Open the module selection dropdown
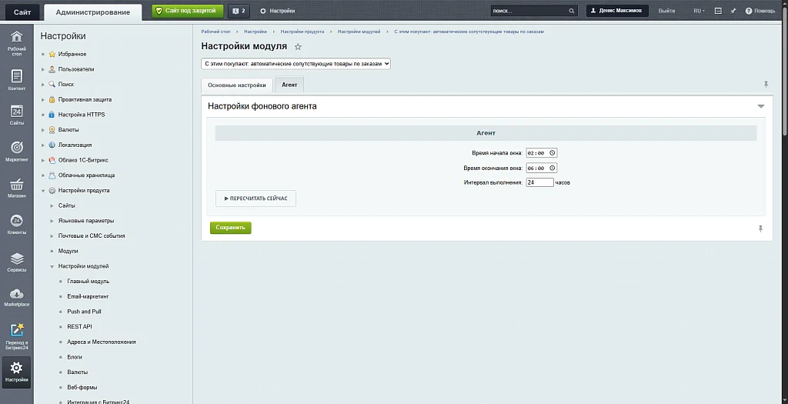788x404 pixels. click(x=295, y=64)
